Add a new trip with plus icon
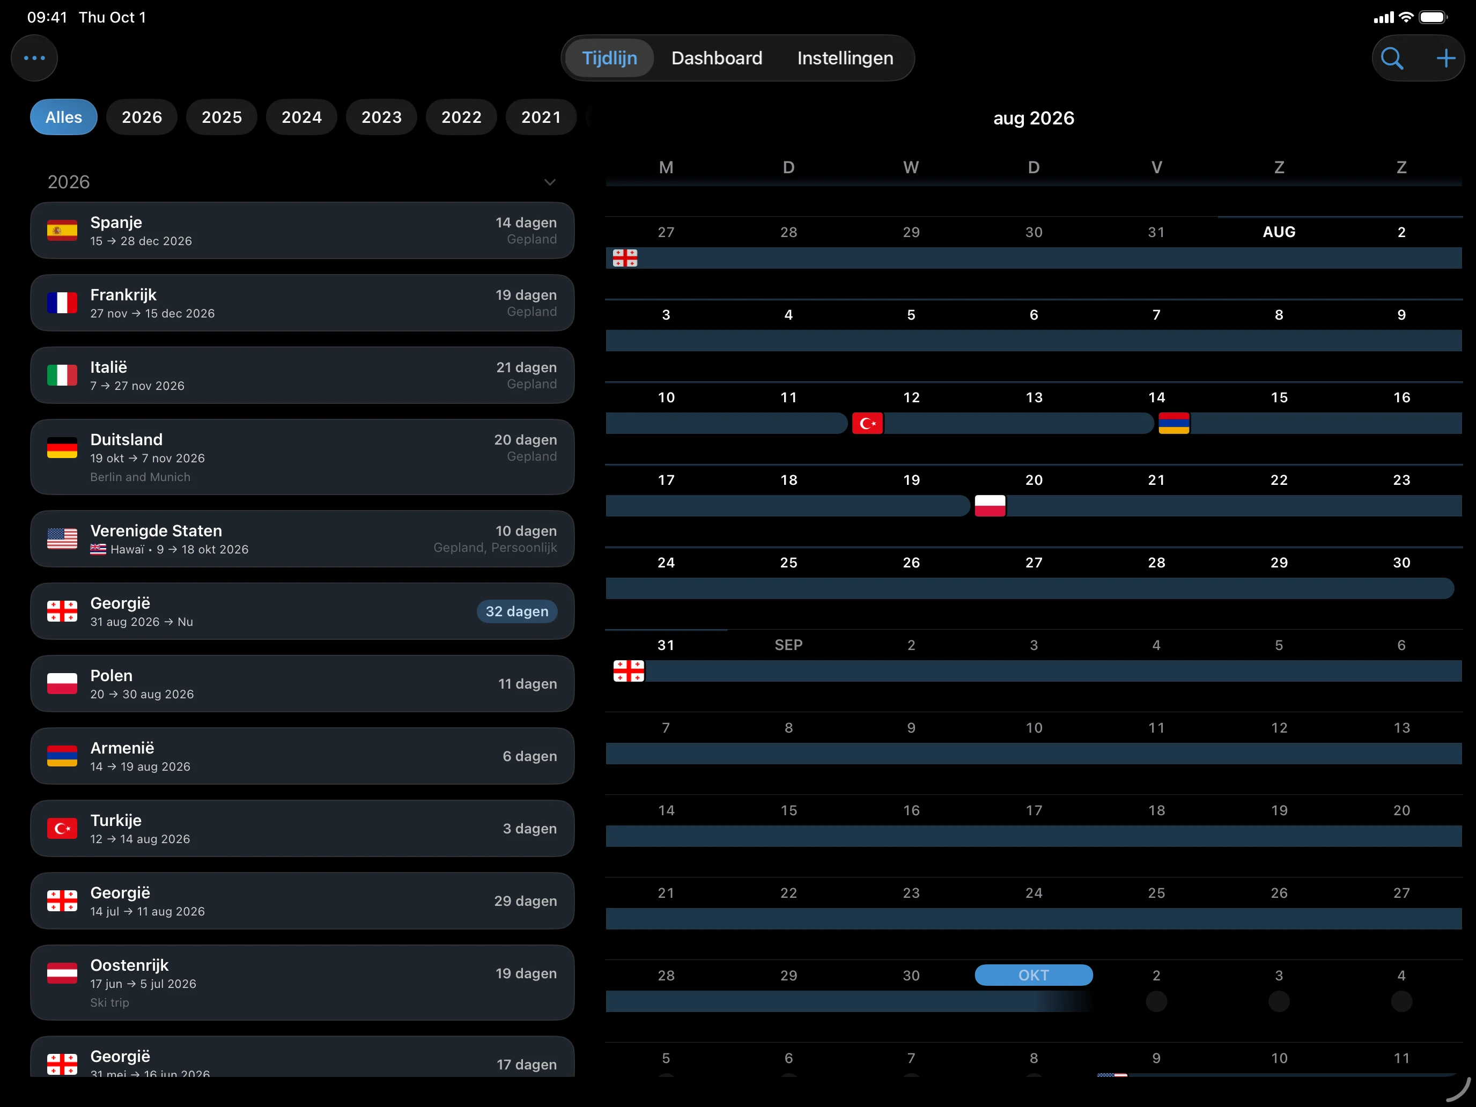Viewport: 1476px width, 1107px height. (x=1445, y=58)
